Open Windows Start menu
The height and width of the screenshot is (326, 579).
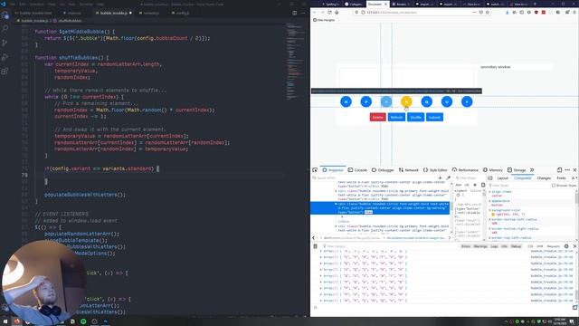(5, 321)
